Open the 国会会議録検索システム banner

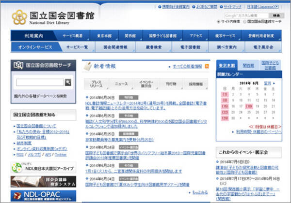[43, 182]
